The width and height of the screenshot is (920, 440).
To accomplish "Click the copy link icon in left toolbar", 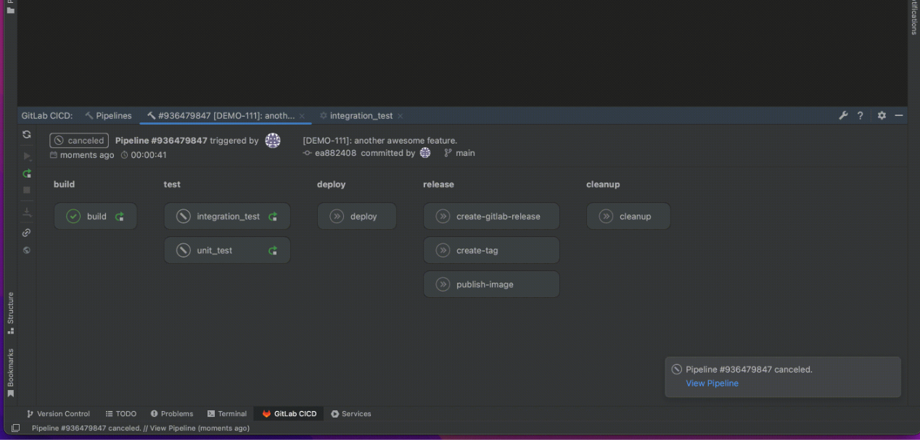I will tap(27, 233).
